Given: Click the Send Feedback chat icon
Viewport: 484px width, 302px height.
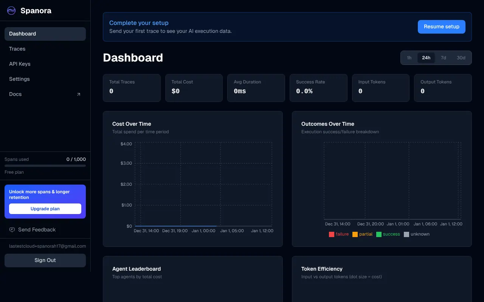Looking at the screenshot, I should [x=12, y=230].
